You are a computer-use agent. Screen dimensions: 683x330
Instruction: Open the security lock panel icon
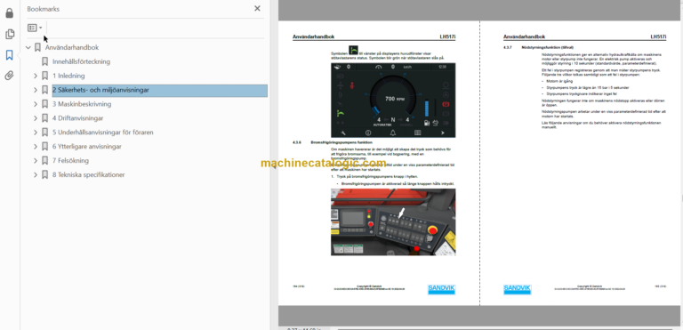click(x=9, y=13)
